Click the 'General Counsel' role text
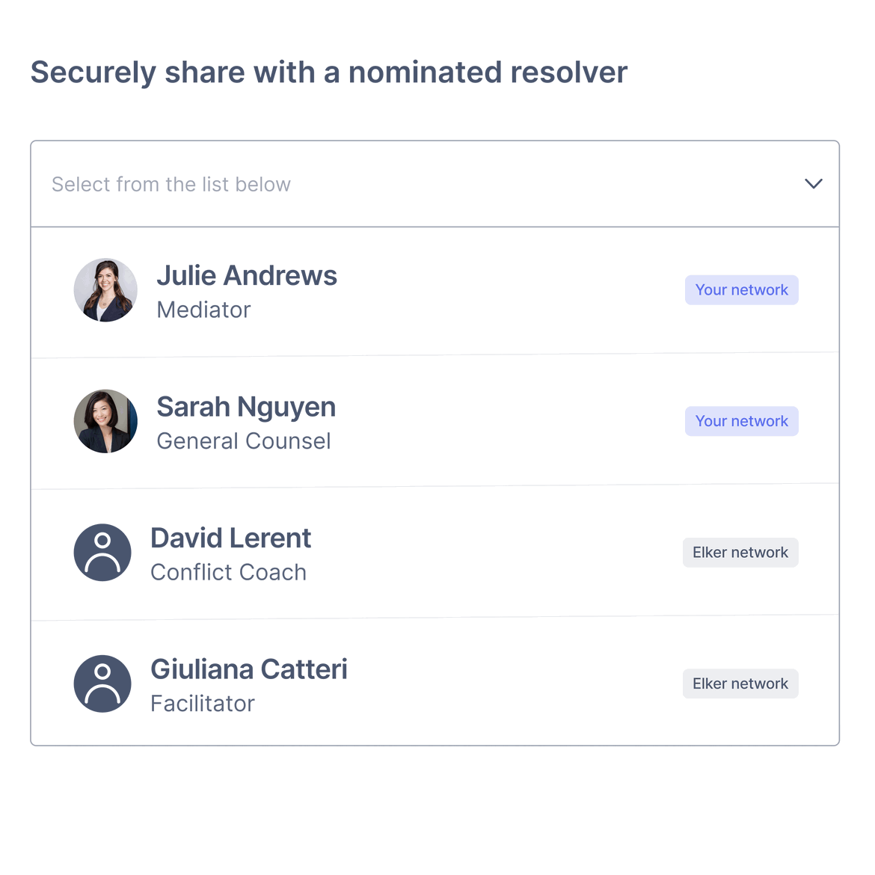 tap(243, 441)
